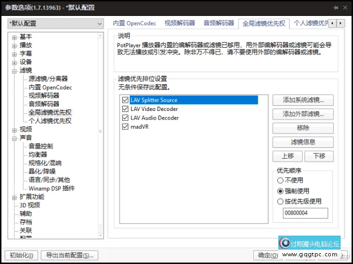
Task: Click the tree scrollbar up arrow
Action: coord(100,35)
